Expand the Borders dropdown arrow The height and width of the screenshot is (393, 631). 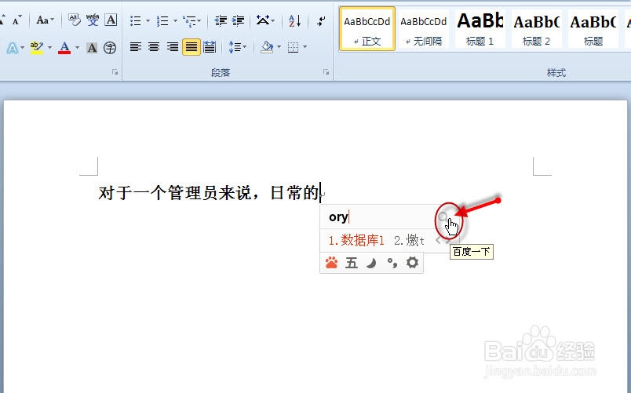pyautogui.click(x=305, y=47)
